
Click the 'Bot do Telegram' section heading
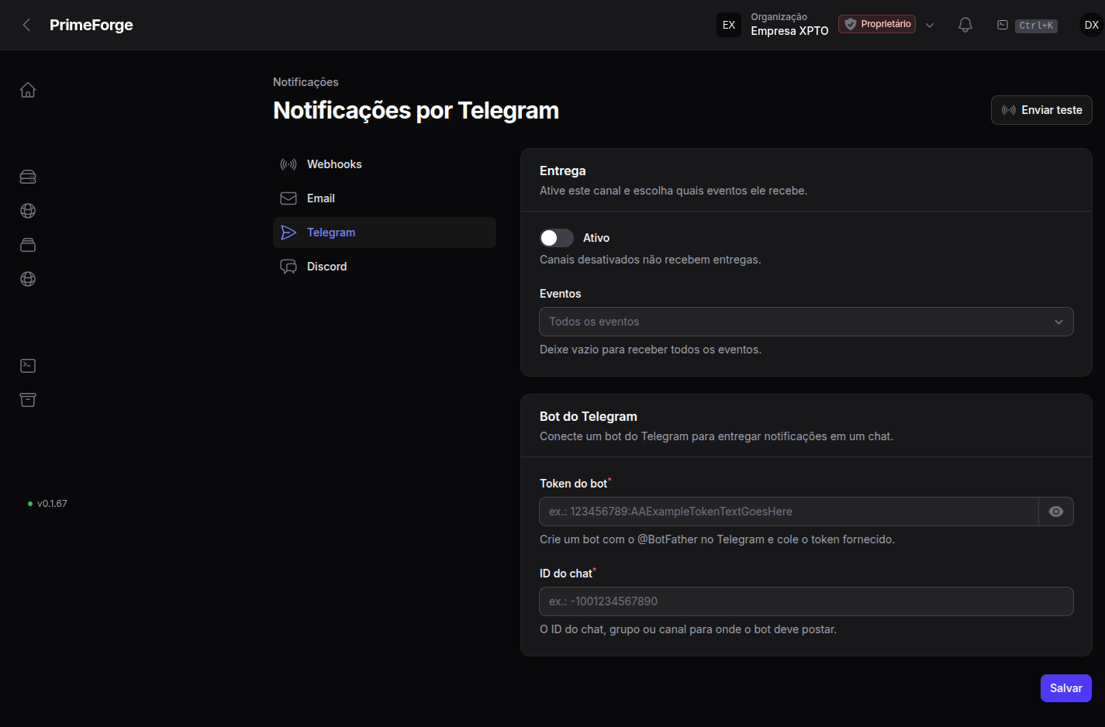pos(589,416)
